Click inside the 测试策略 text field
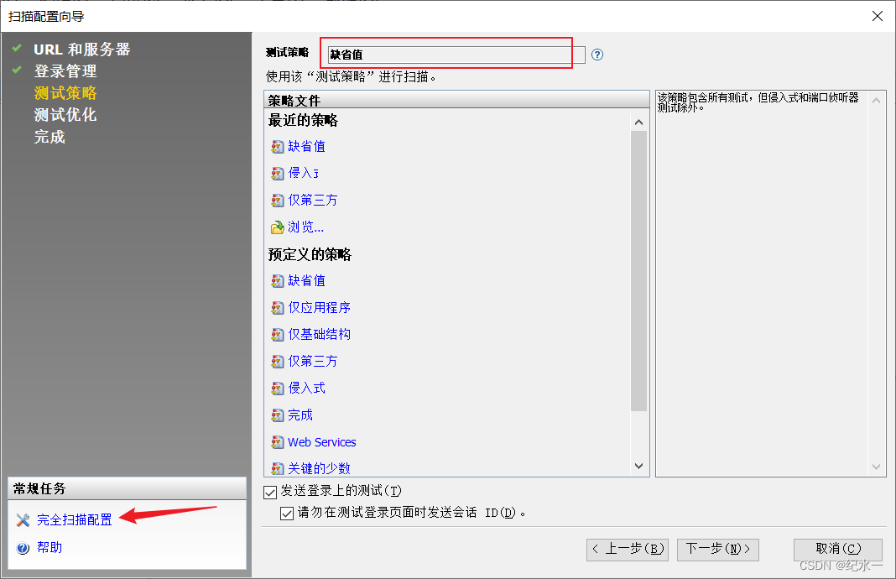The height and width of the screenshot is (579, 896). pos(445,54)
